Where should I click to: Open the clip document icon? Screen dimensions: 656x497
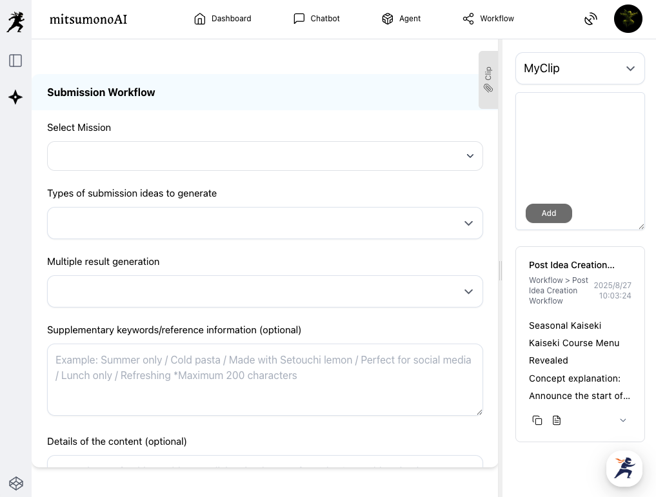(x=557, y=420)
